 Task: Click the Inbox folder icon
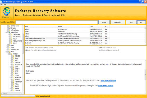10,52
